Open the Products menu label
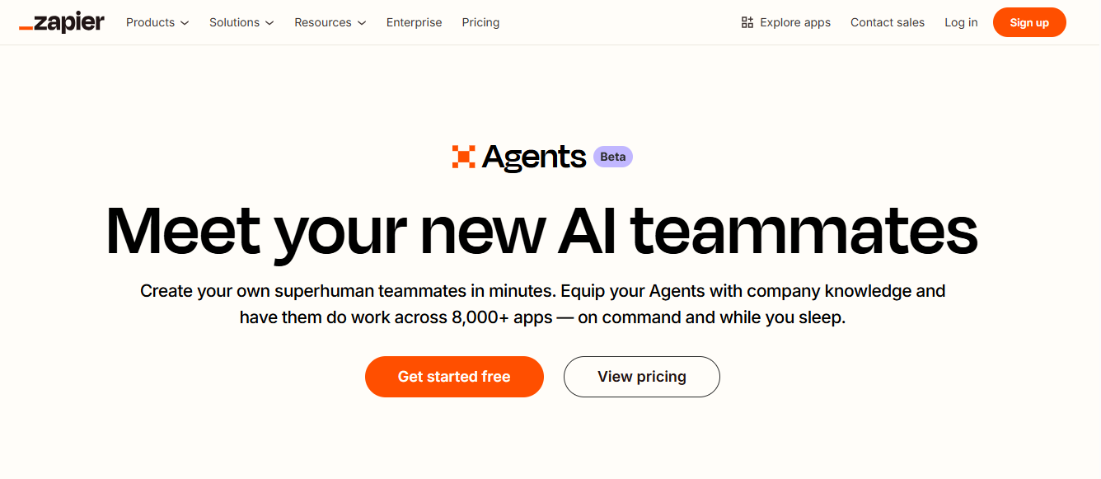This screenshot has height=479, width=1101. coord(150,22)
